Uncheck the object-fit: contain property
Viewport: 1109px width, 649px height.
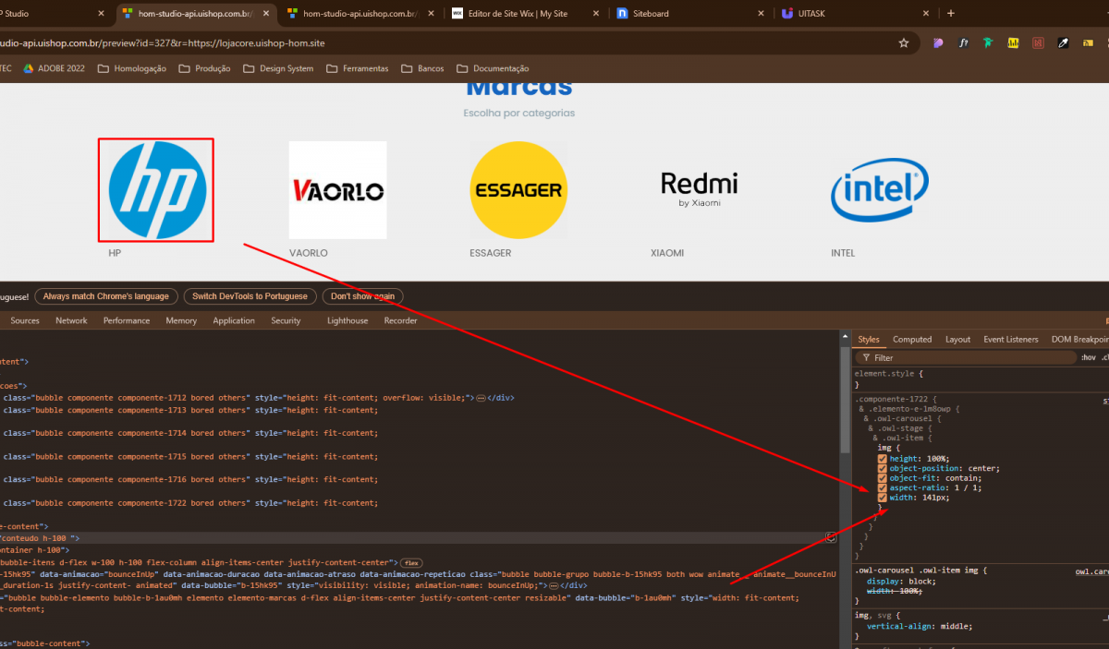(882, 478)
